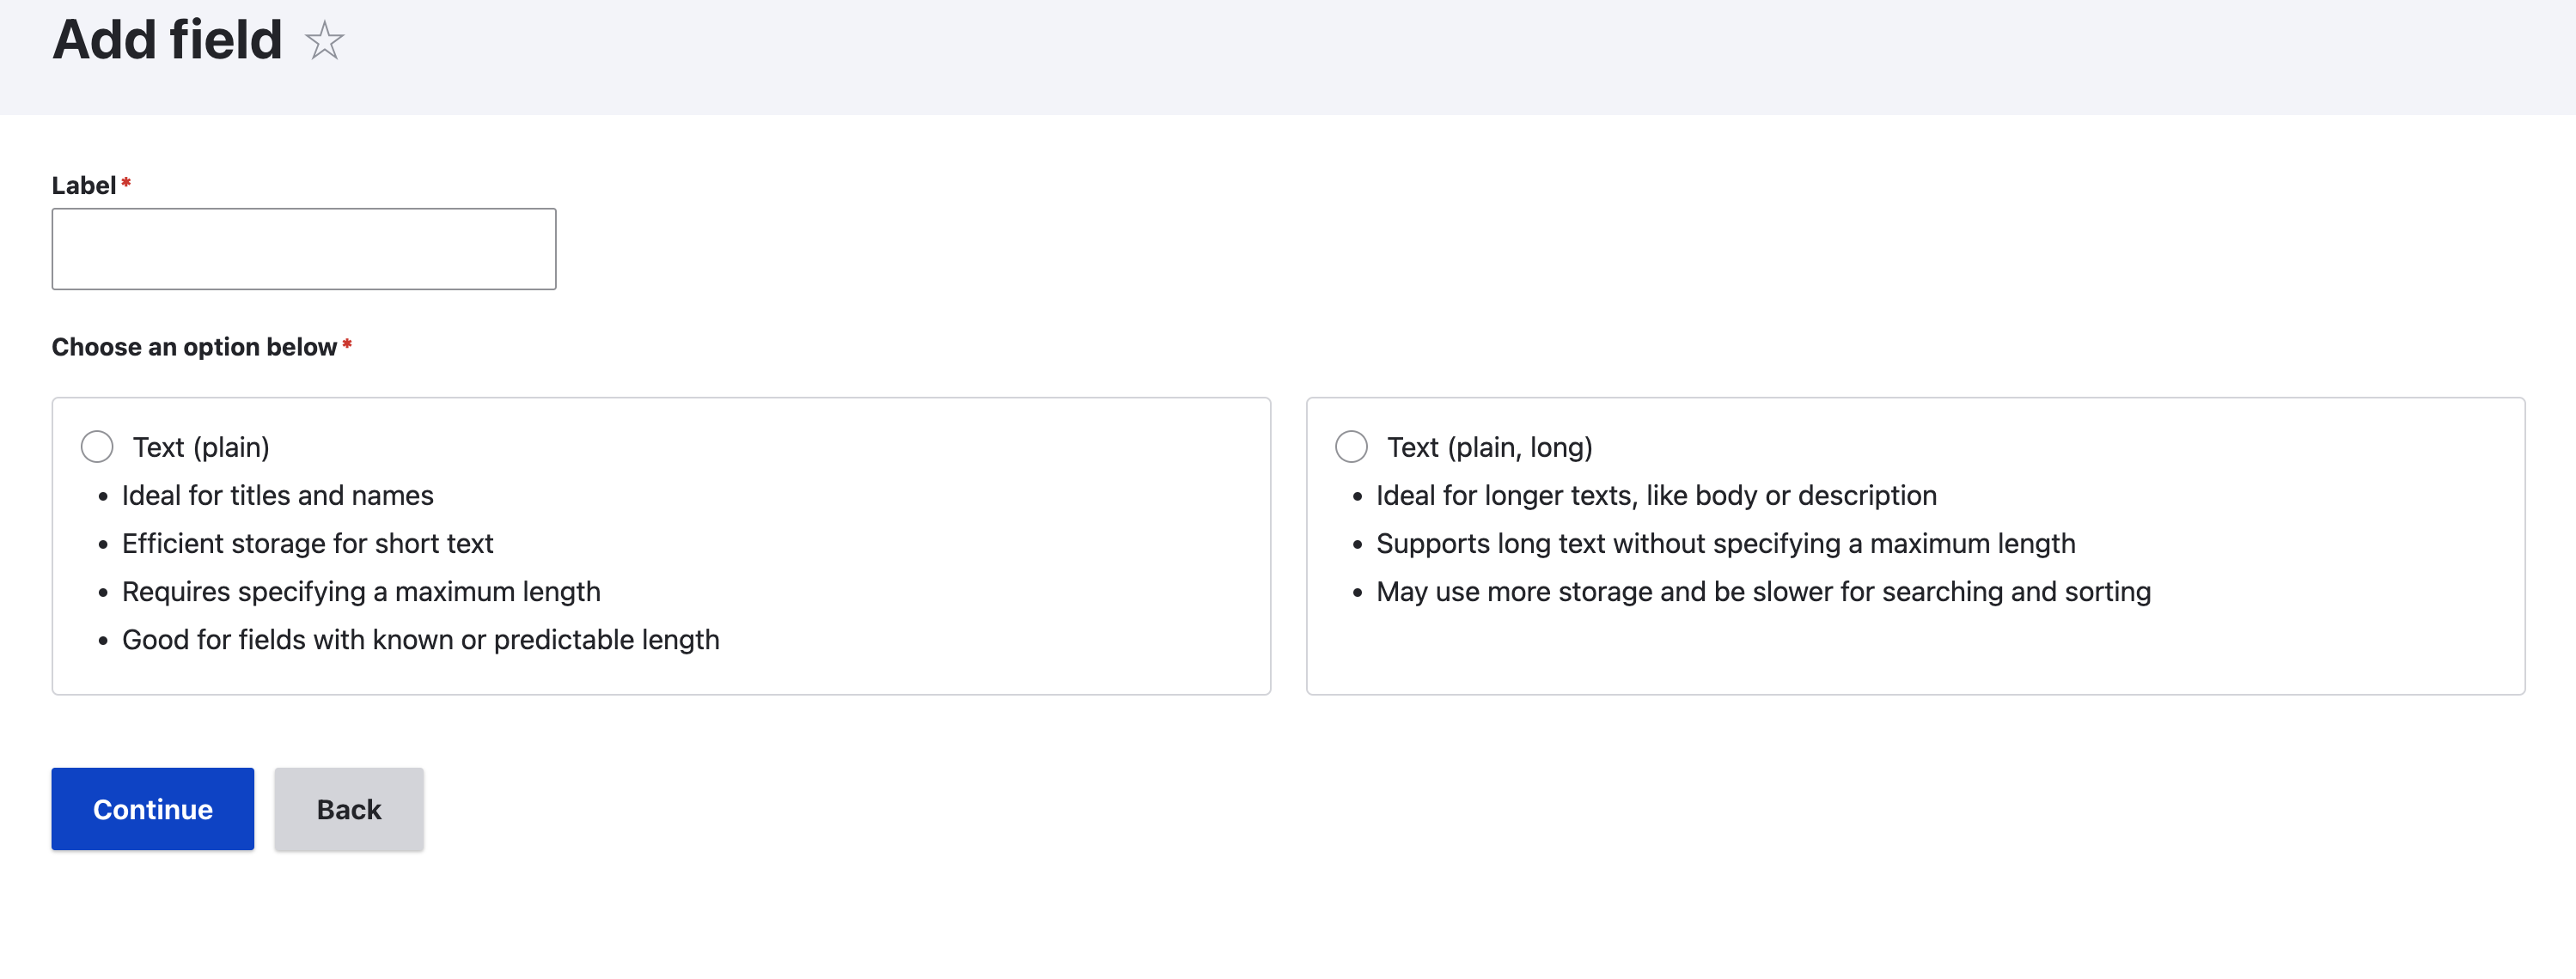This screenshot has width=2576, height=979.
Task: Click the red required asterisk beside Label
Action: 126,183
